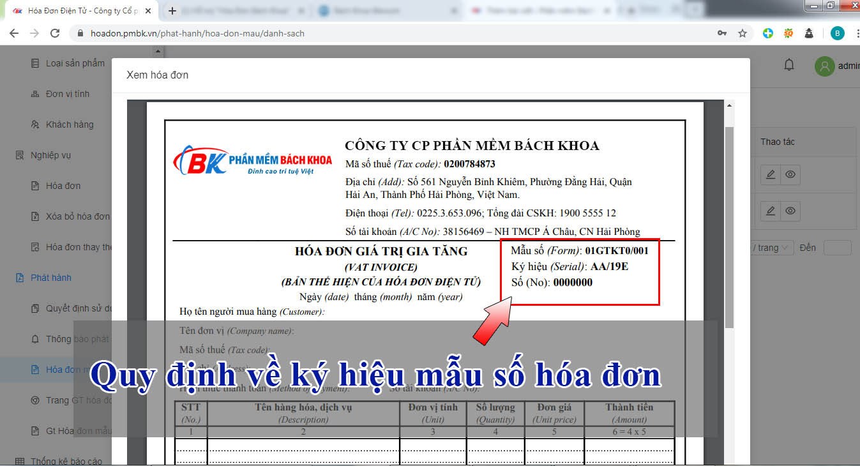The height and width of the screenshot is (466, 860).
Task: Switch to the 'Hóa Đơn Điện Tử' browser tab
Action: (x=77, y=10)
